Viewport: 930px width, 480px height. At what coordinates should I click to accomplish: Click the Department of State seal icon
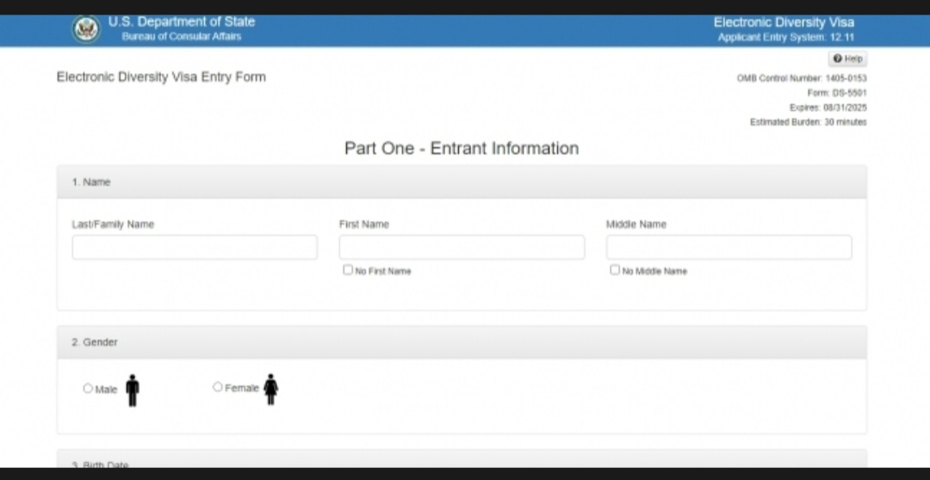tap(87, 29)
